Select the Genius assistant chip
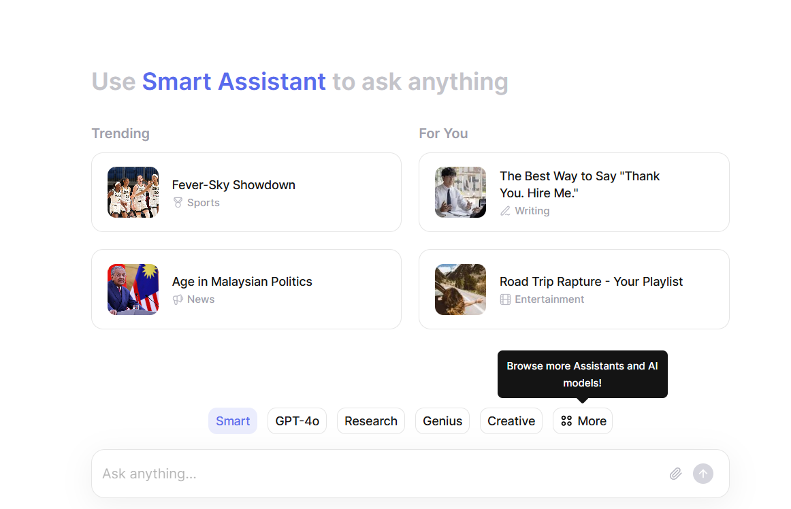Viewport: 791px width, 509px height. click(442, 421)
